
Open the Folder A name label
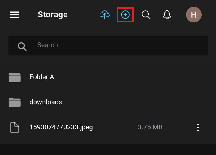tap(42, 77)
